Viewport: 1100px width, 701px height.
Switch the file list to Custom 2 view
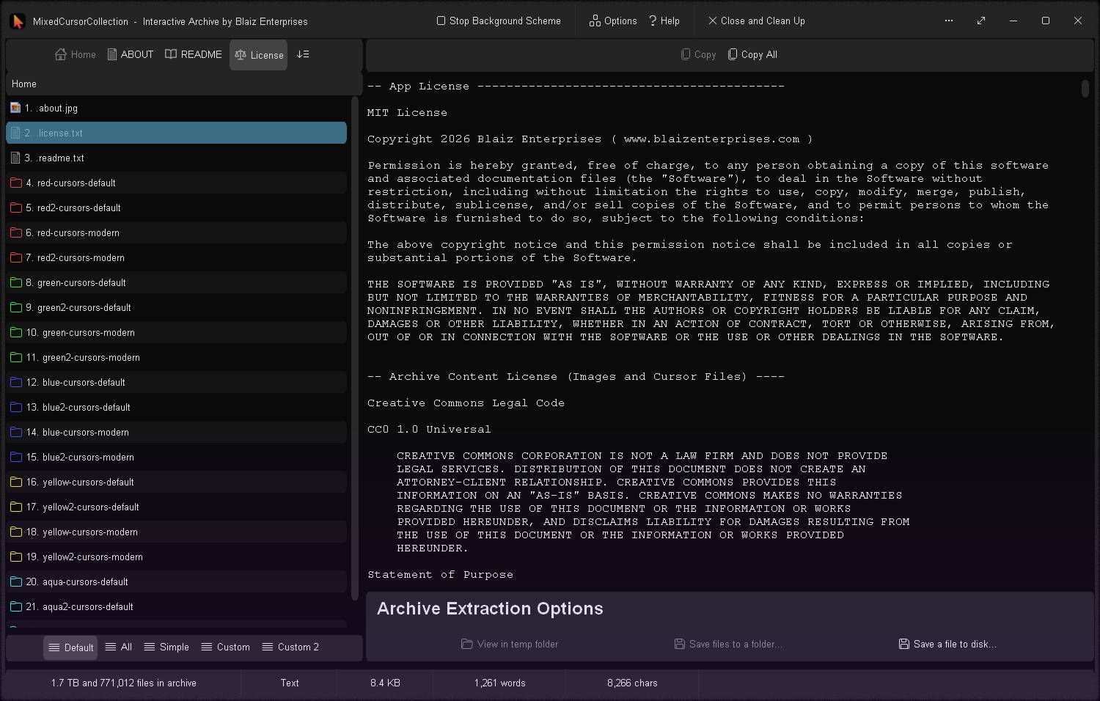tap(290, 647)
